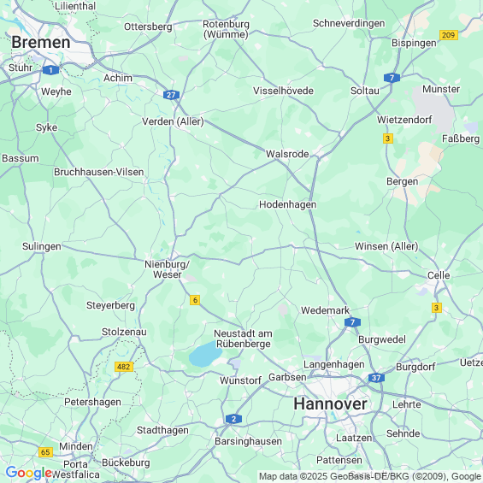Click the yellow route 6 shield near Nienburg
The height and width of the screenshot is (483, 483).
(195, 300)
